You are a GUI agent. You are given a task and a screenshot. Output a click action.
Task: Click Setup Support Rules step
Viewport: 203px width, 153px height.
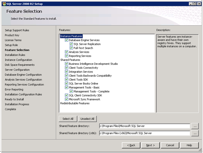(x=17, y=30)
